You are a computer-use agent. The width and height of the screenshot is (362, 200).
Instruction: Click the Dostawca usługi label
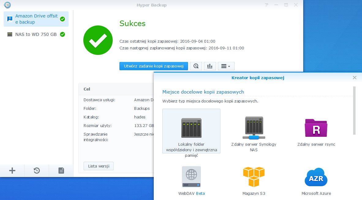tap(99, 100)
